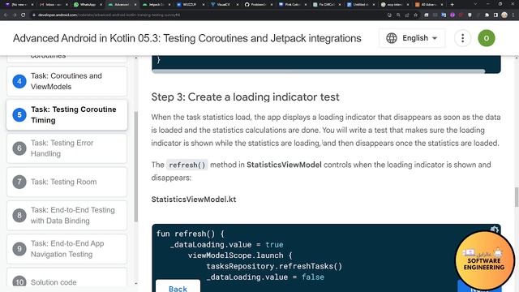Screen dimensions: 519x292
Task: Click the purple circular extension icon
Action: [453, 15]
